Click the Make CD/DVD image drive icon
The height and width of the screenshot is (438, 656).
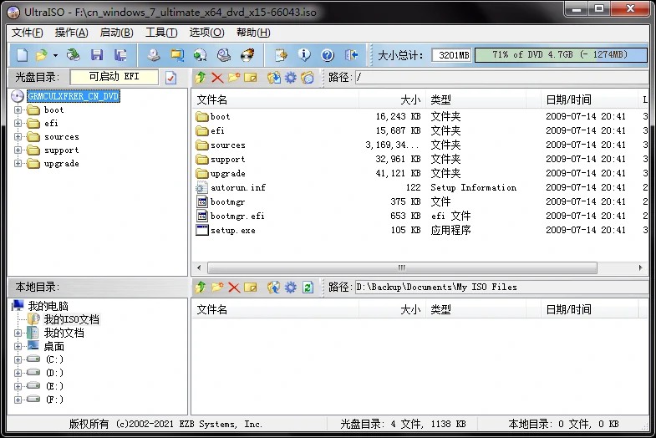click(x=154, y=55)
